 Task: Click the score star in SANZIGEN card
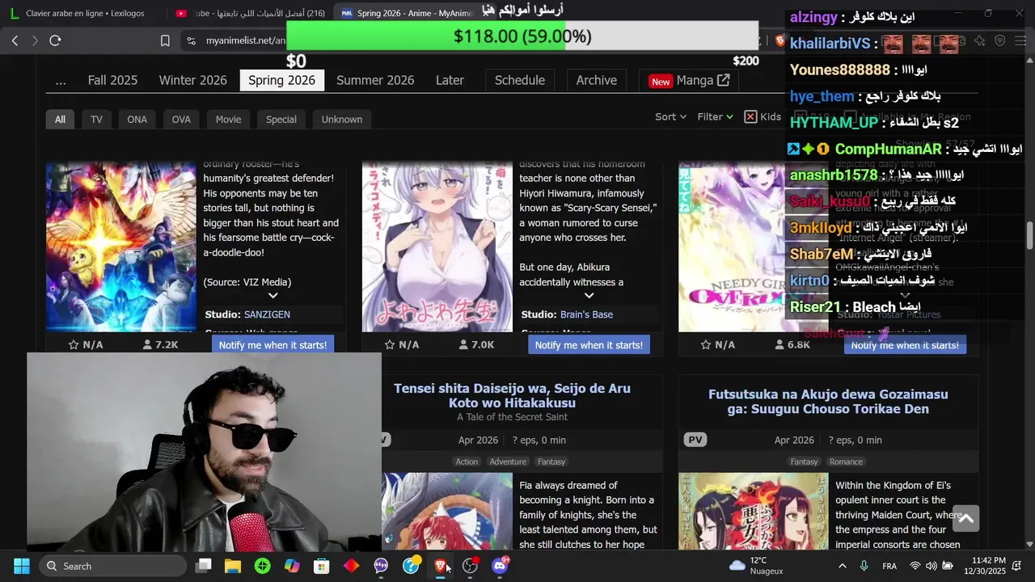(x=74, y=344)
